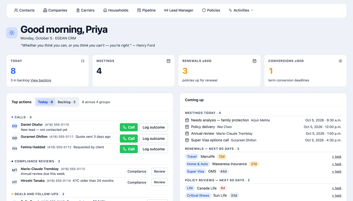The image size is (353, 201).
Task: Click calendar icon for Annual review meeting
Action: point(187,133)
